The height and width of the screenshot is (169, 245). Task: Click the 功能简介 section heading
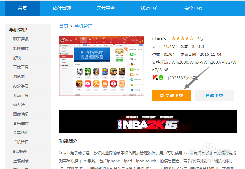point(68,141)
